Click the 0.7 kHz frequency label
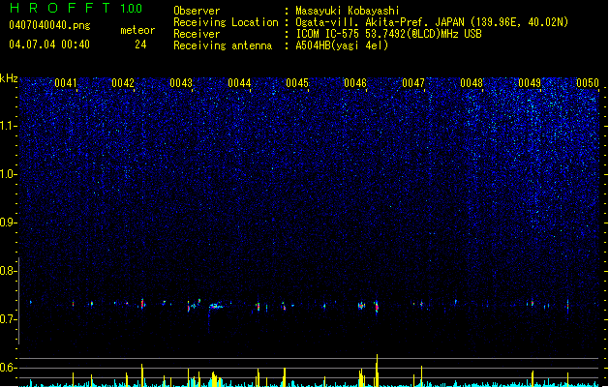The width and height of the screenshot is (609, 387). click(8, 319)
